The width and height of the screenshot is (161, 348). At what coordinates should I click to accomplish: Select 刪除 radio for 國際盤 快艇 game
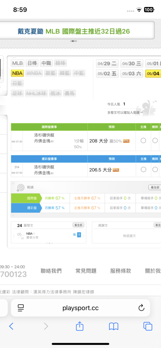(x=155, y=141)
